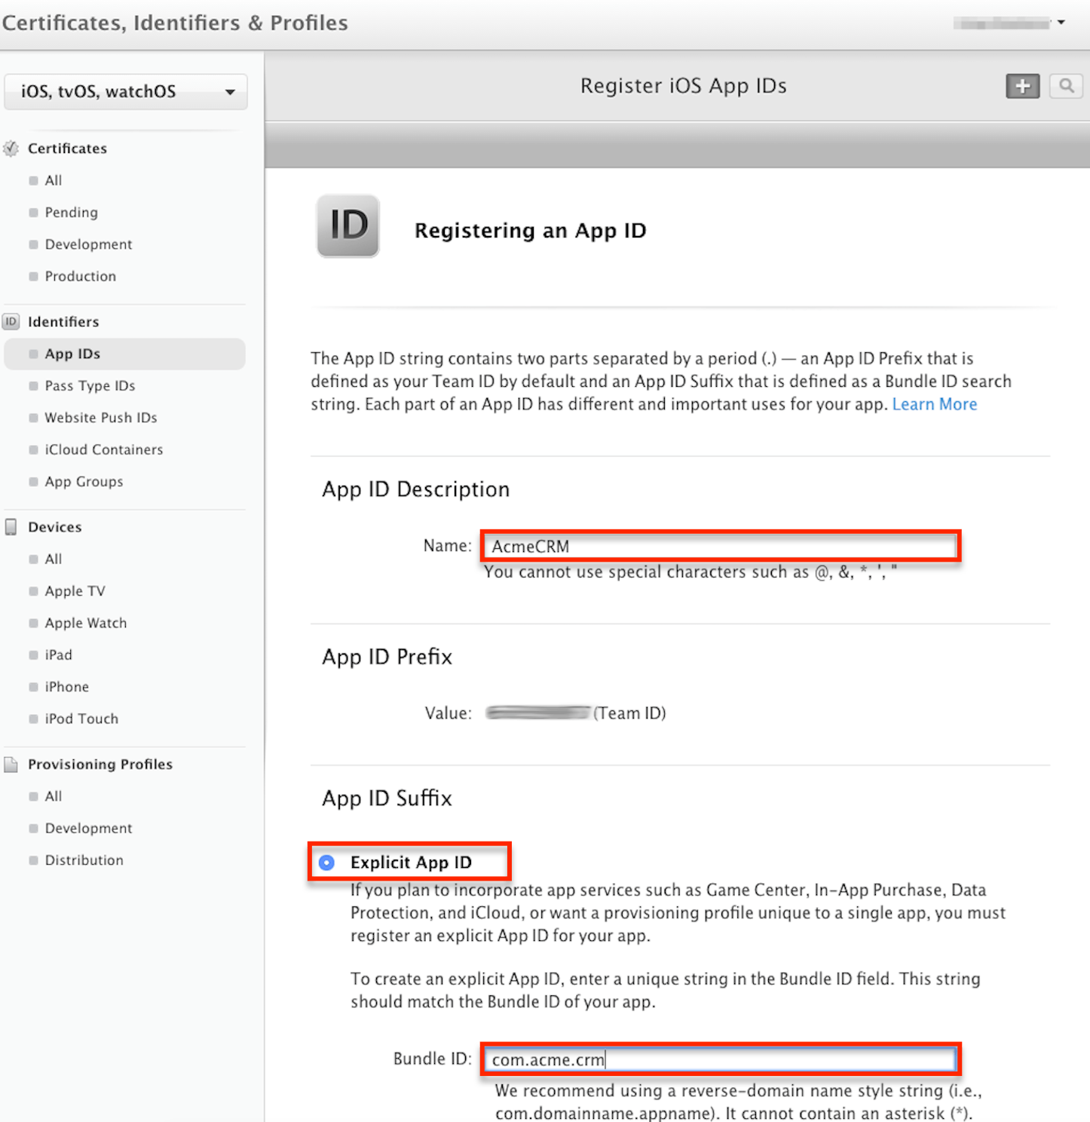Click the App ID Prefix heading

tap(387, 658)
